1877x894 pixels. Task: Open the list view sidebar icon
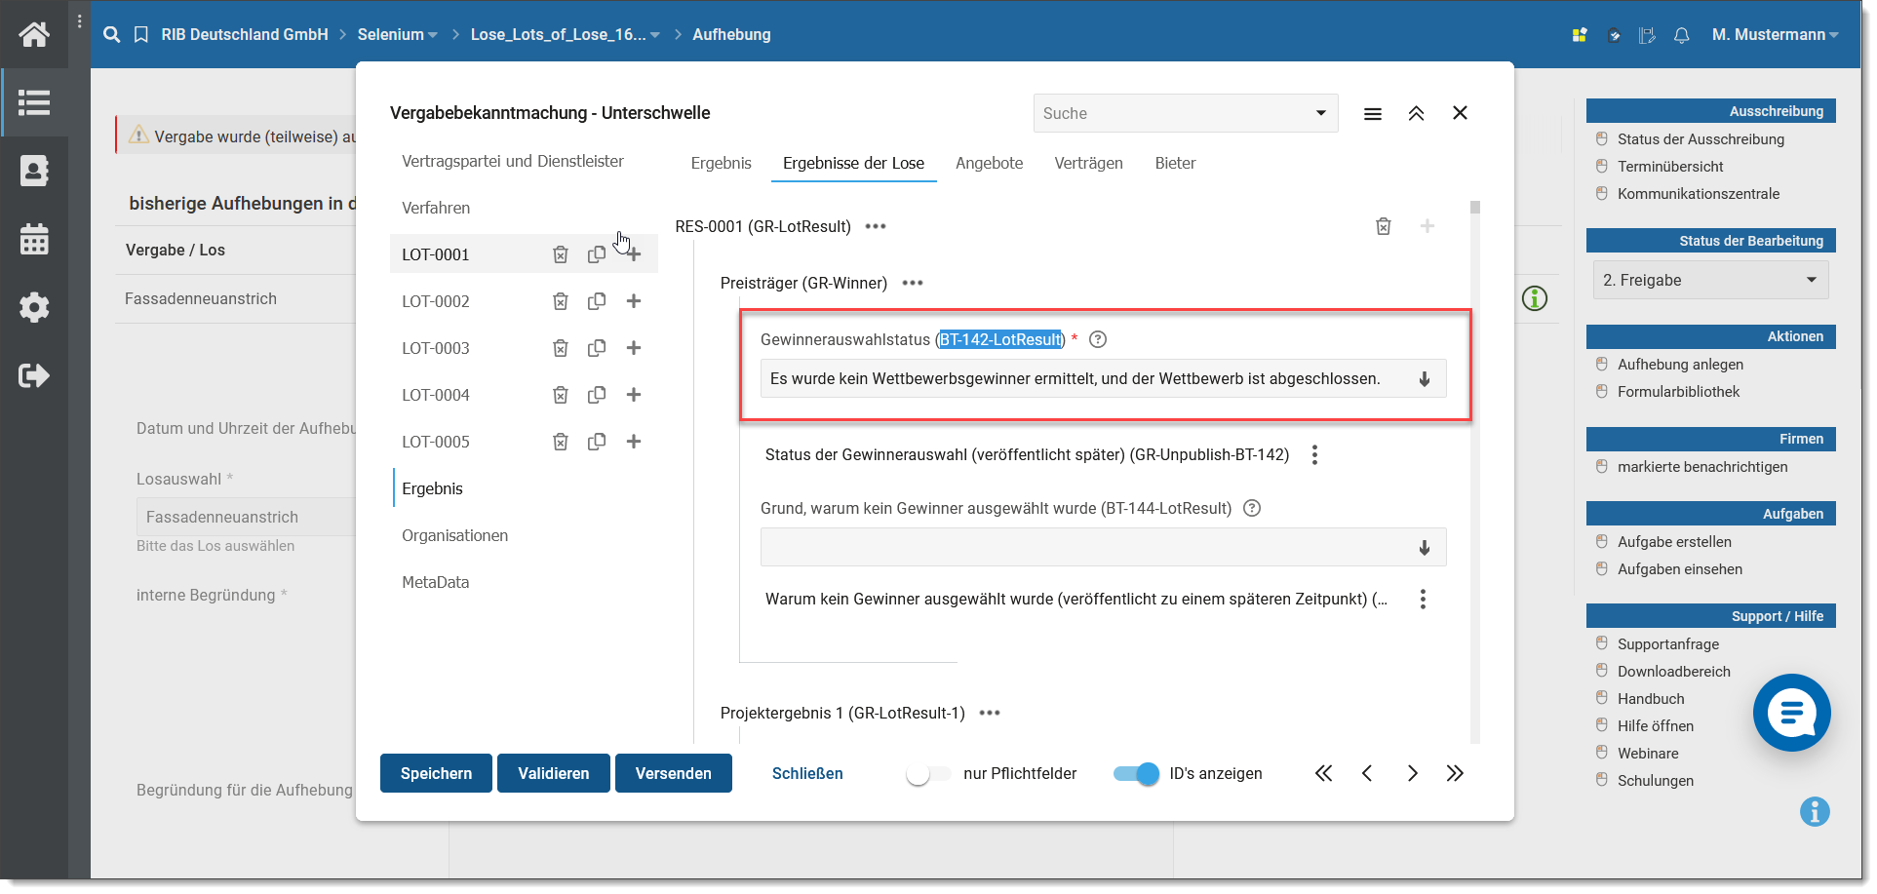click(34, 102)
